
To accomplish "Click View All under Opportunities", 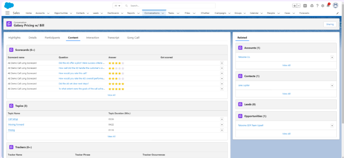I will tap(286, 134).
